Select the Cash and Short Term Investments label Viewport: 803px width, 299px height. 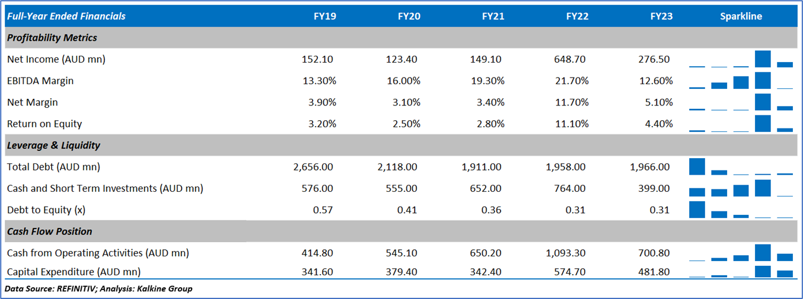[x=105, y=188]
